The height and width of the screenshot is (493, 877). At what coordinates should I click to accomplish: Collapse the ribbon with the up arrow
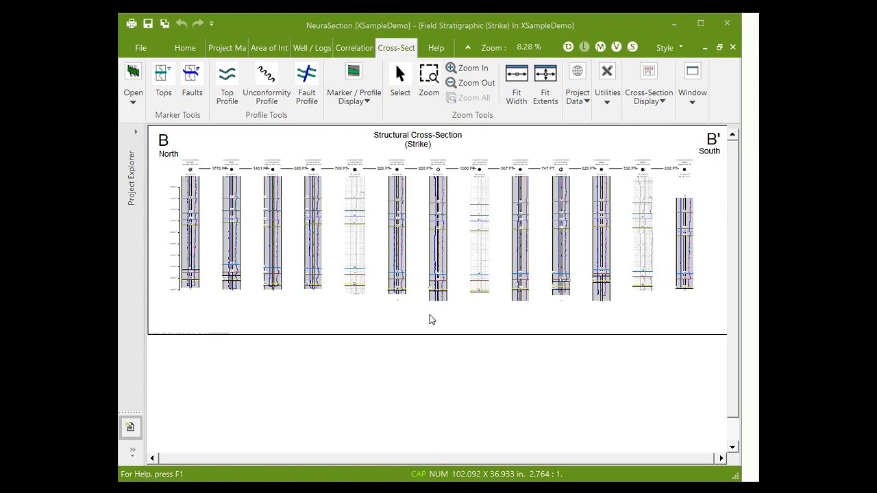(468, 47)
